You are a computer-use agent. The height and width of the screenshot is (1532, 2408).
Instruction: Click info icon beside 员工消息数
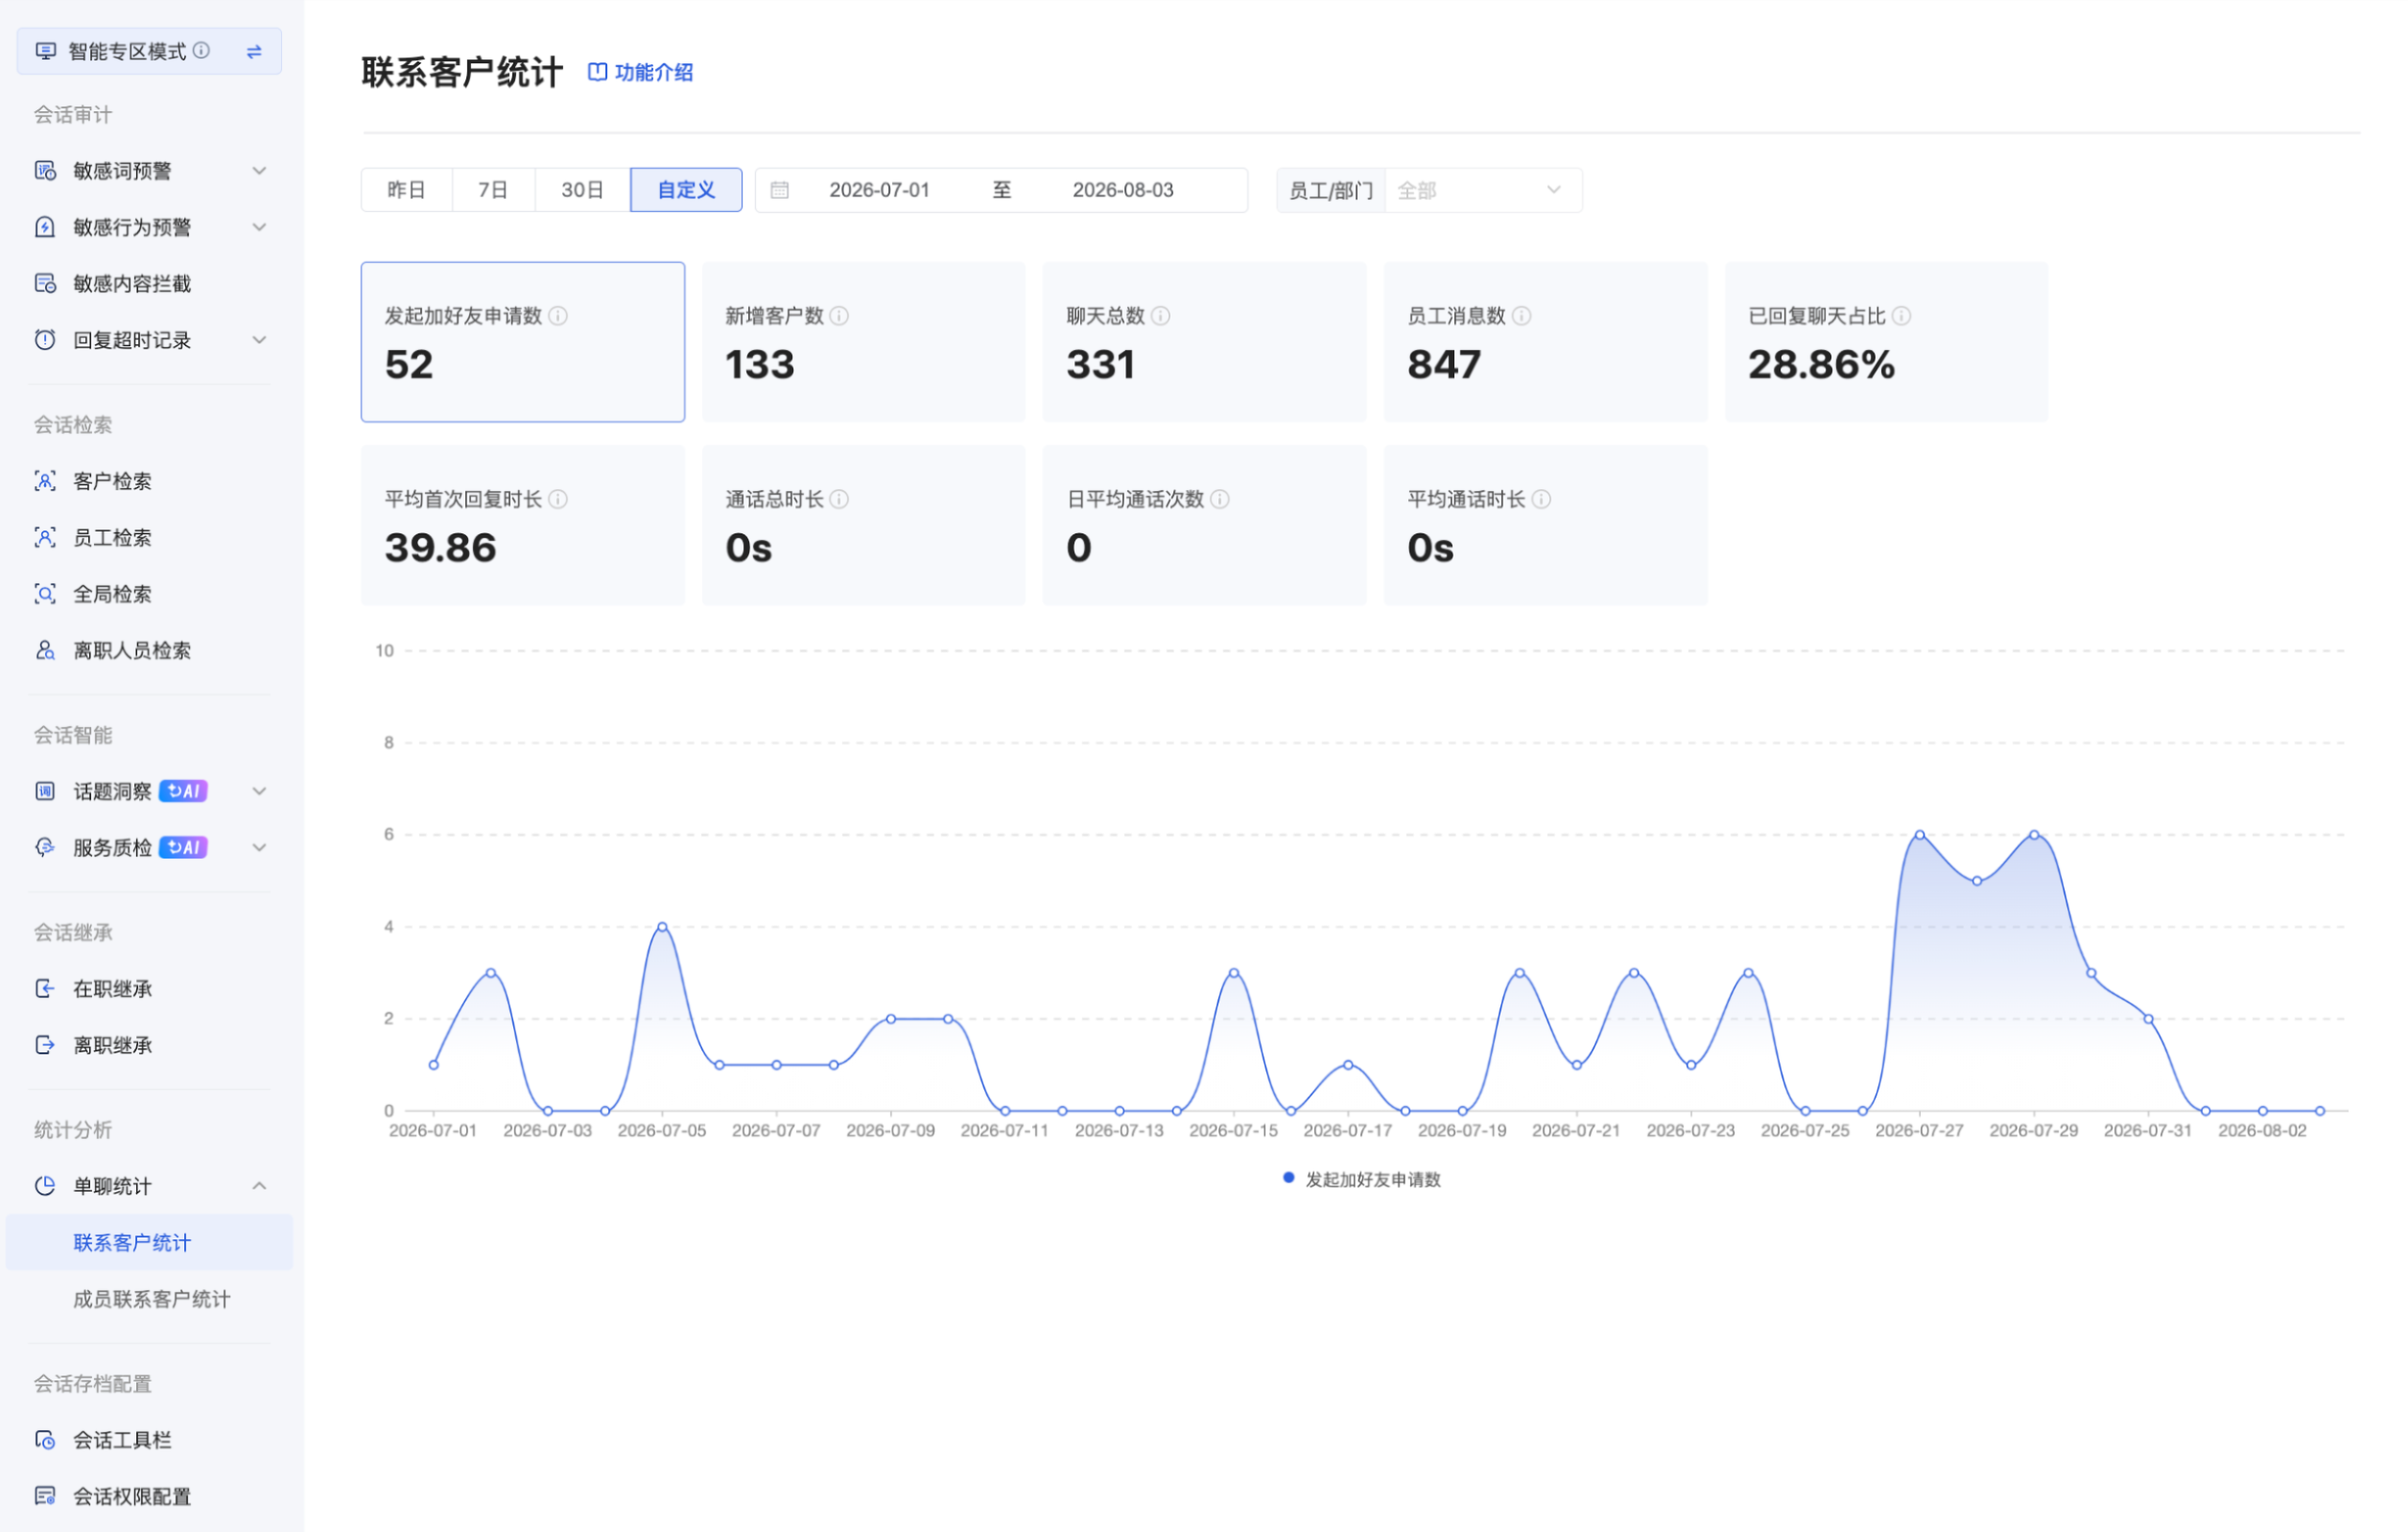click(x=1521, y=316)
